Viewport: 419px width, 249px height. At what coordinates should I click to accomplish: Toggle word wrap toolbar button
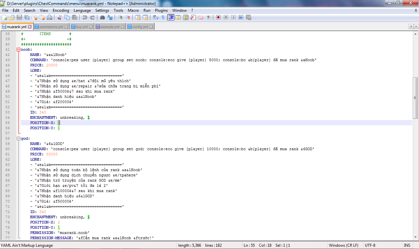156,17
